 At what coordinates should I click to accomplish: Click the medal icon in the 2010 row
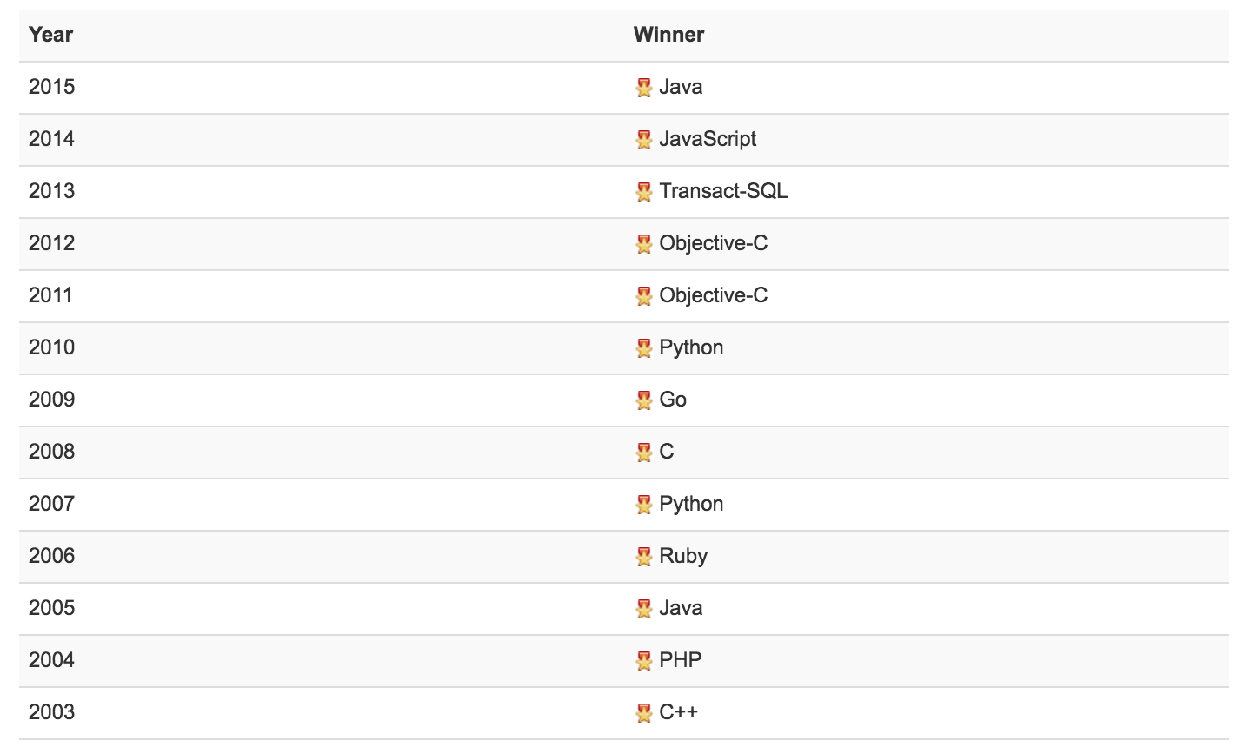pyautogui.click(x=643, y=348)
